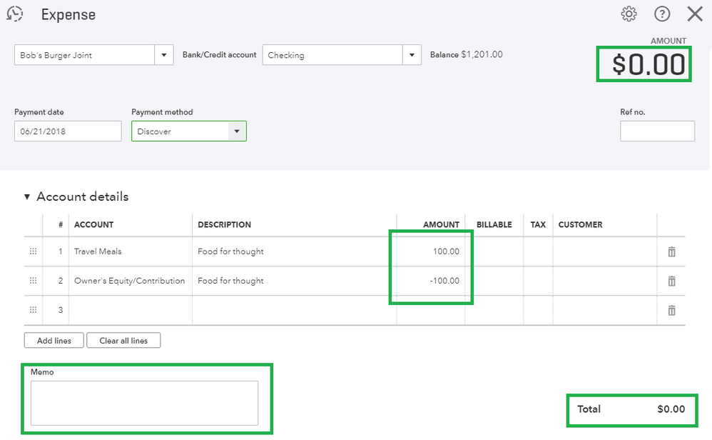
Task: Open the payee dropdown for Bob's Burger Joint
Action: (164, 55)
